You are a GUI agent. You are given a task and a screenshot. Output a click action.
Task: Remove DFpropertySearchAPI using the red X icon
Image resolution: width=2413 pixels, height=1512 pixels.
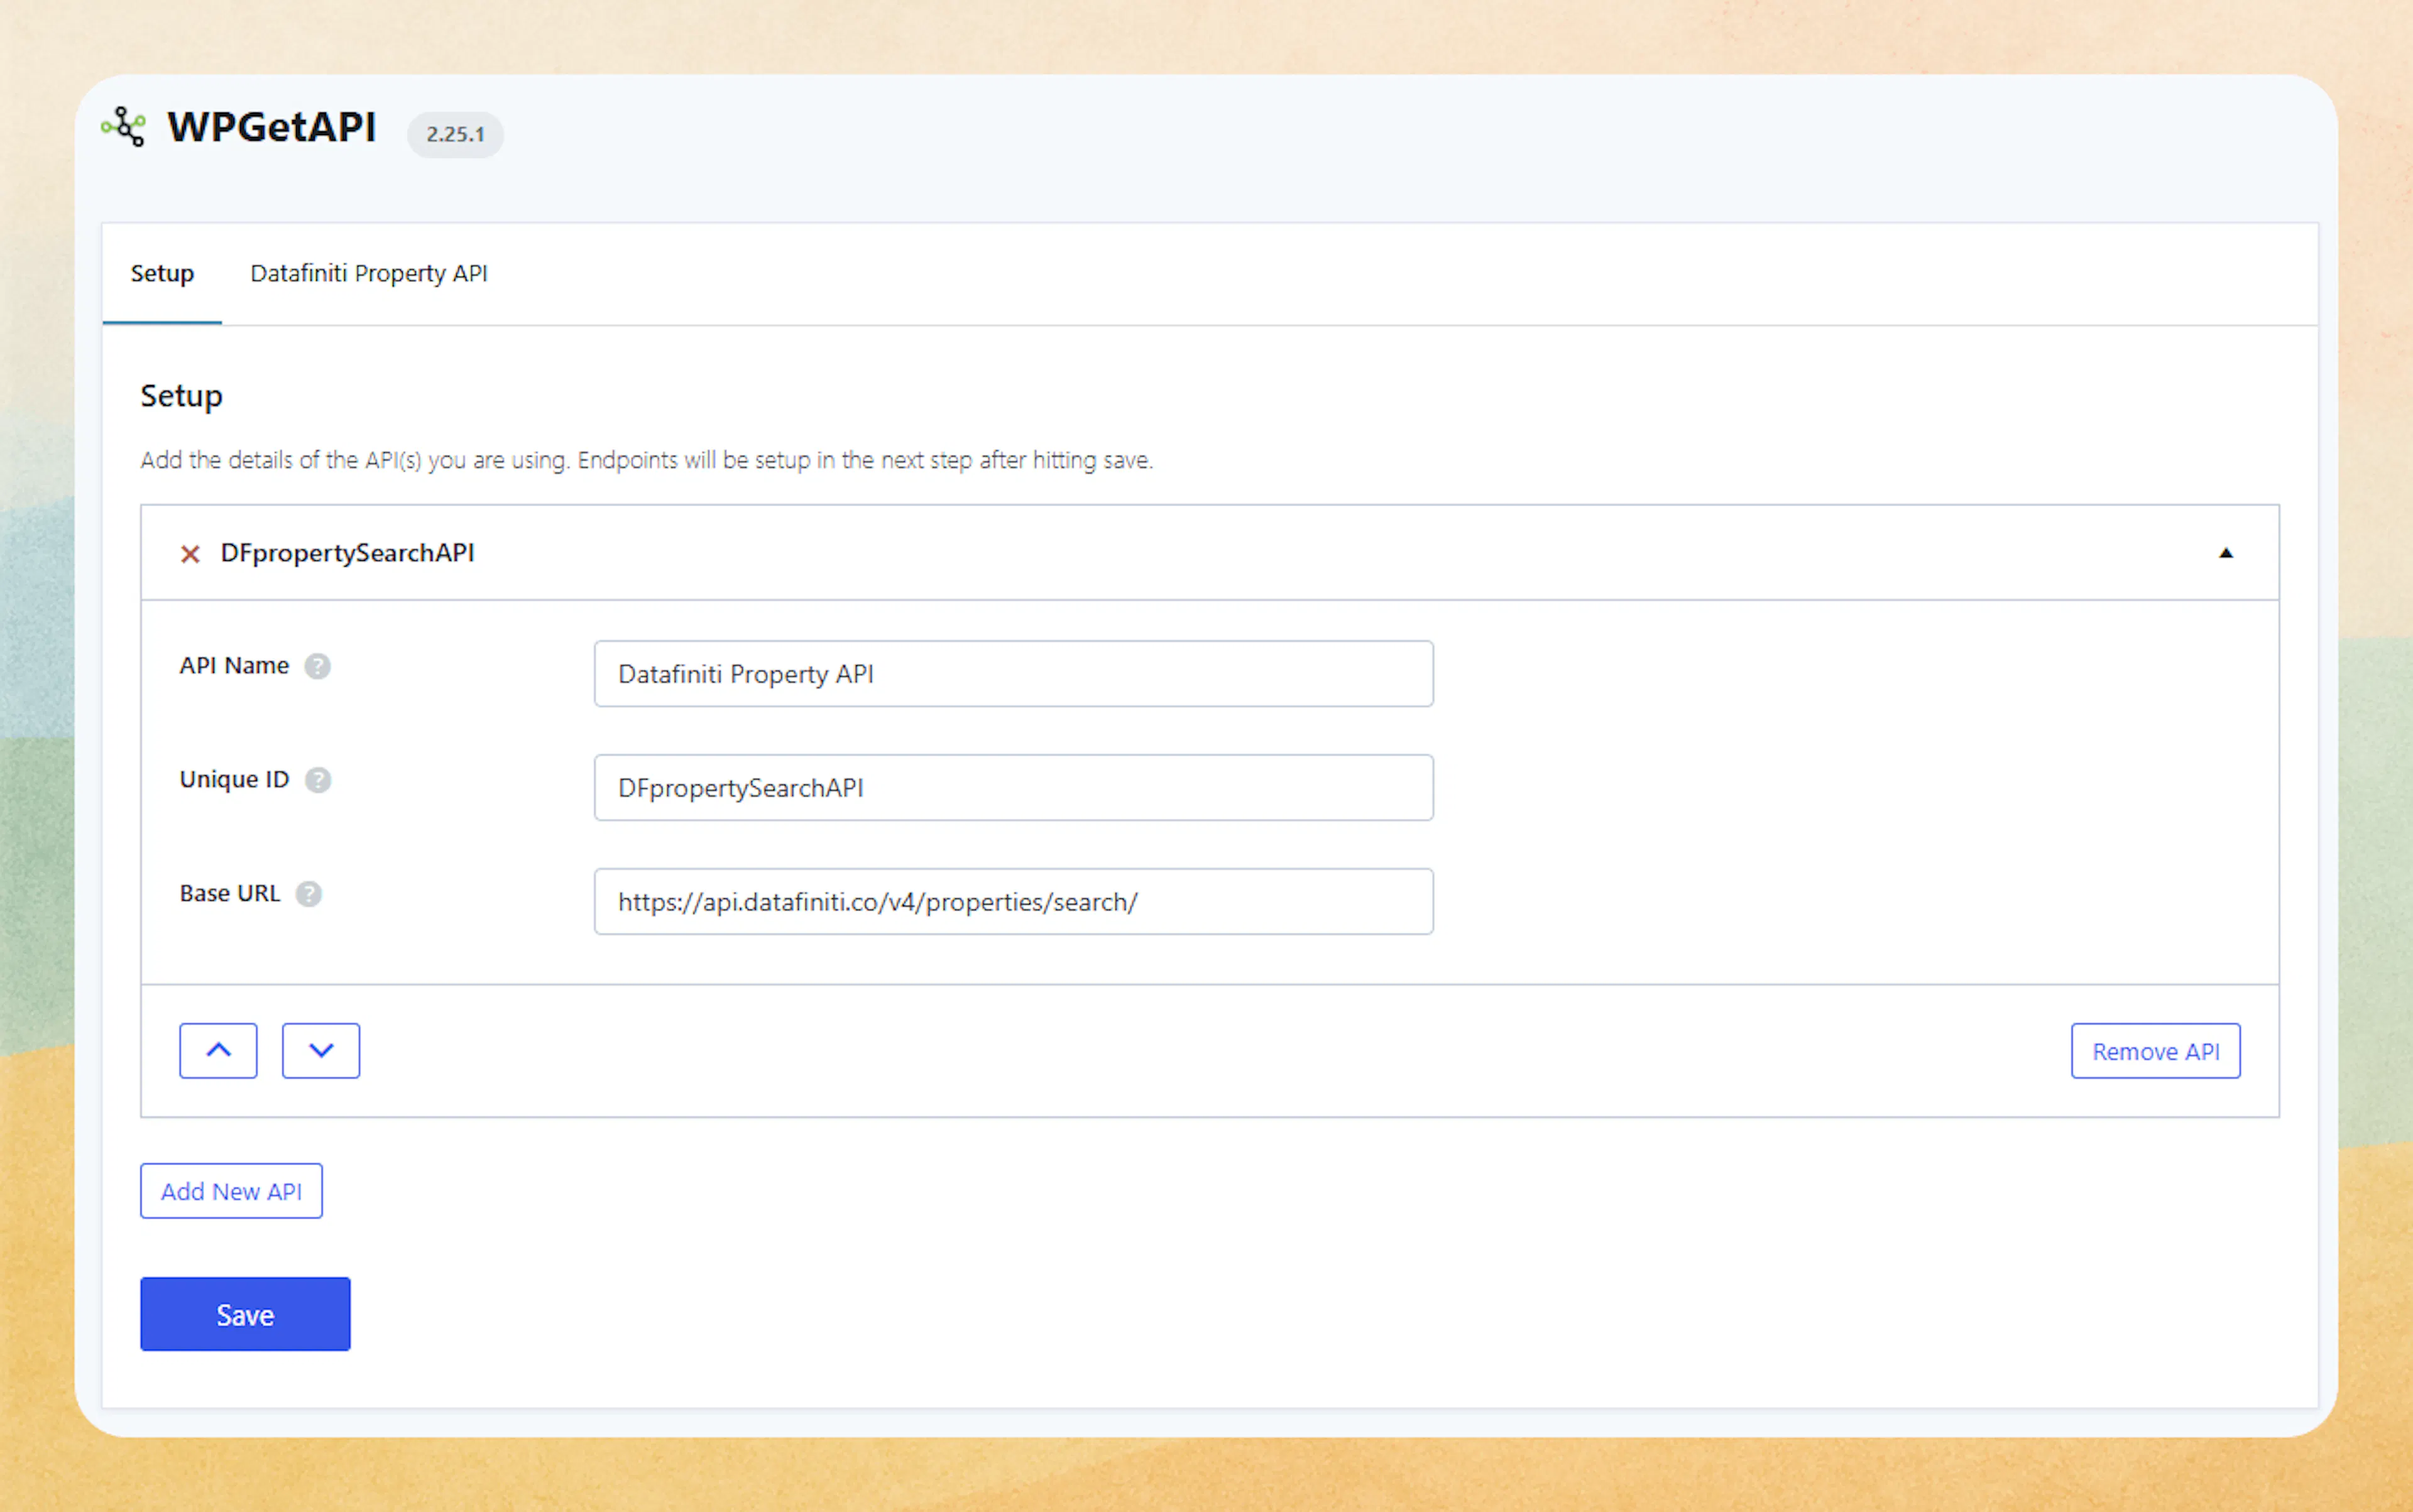click(x=190, y=553)
